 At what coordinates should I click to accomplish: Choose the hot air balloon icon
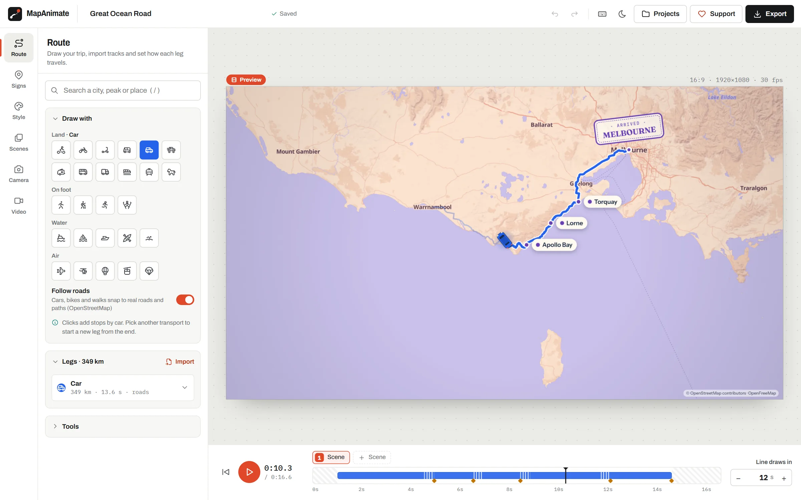[105, 271]
